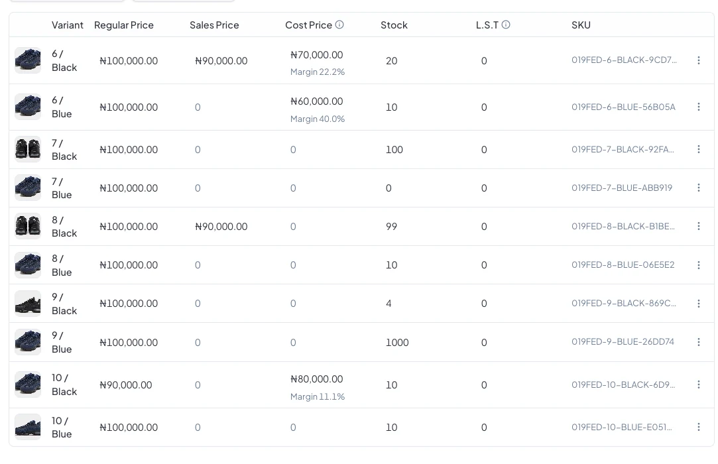
Task: Select SKU 019FED-8-BLACK-B1BE…
Action: 623,226
